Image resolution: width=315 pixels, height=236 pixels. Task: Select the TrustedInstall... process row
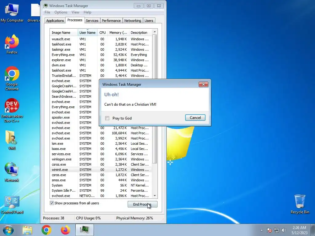(101, 76)
